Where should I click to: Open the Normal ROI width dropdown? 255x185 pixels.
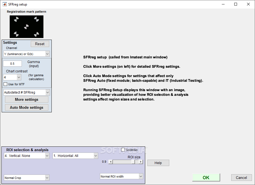coord(121,176)
